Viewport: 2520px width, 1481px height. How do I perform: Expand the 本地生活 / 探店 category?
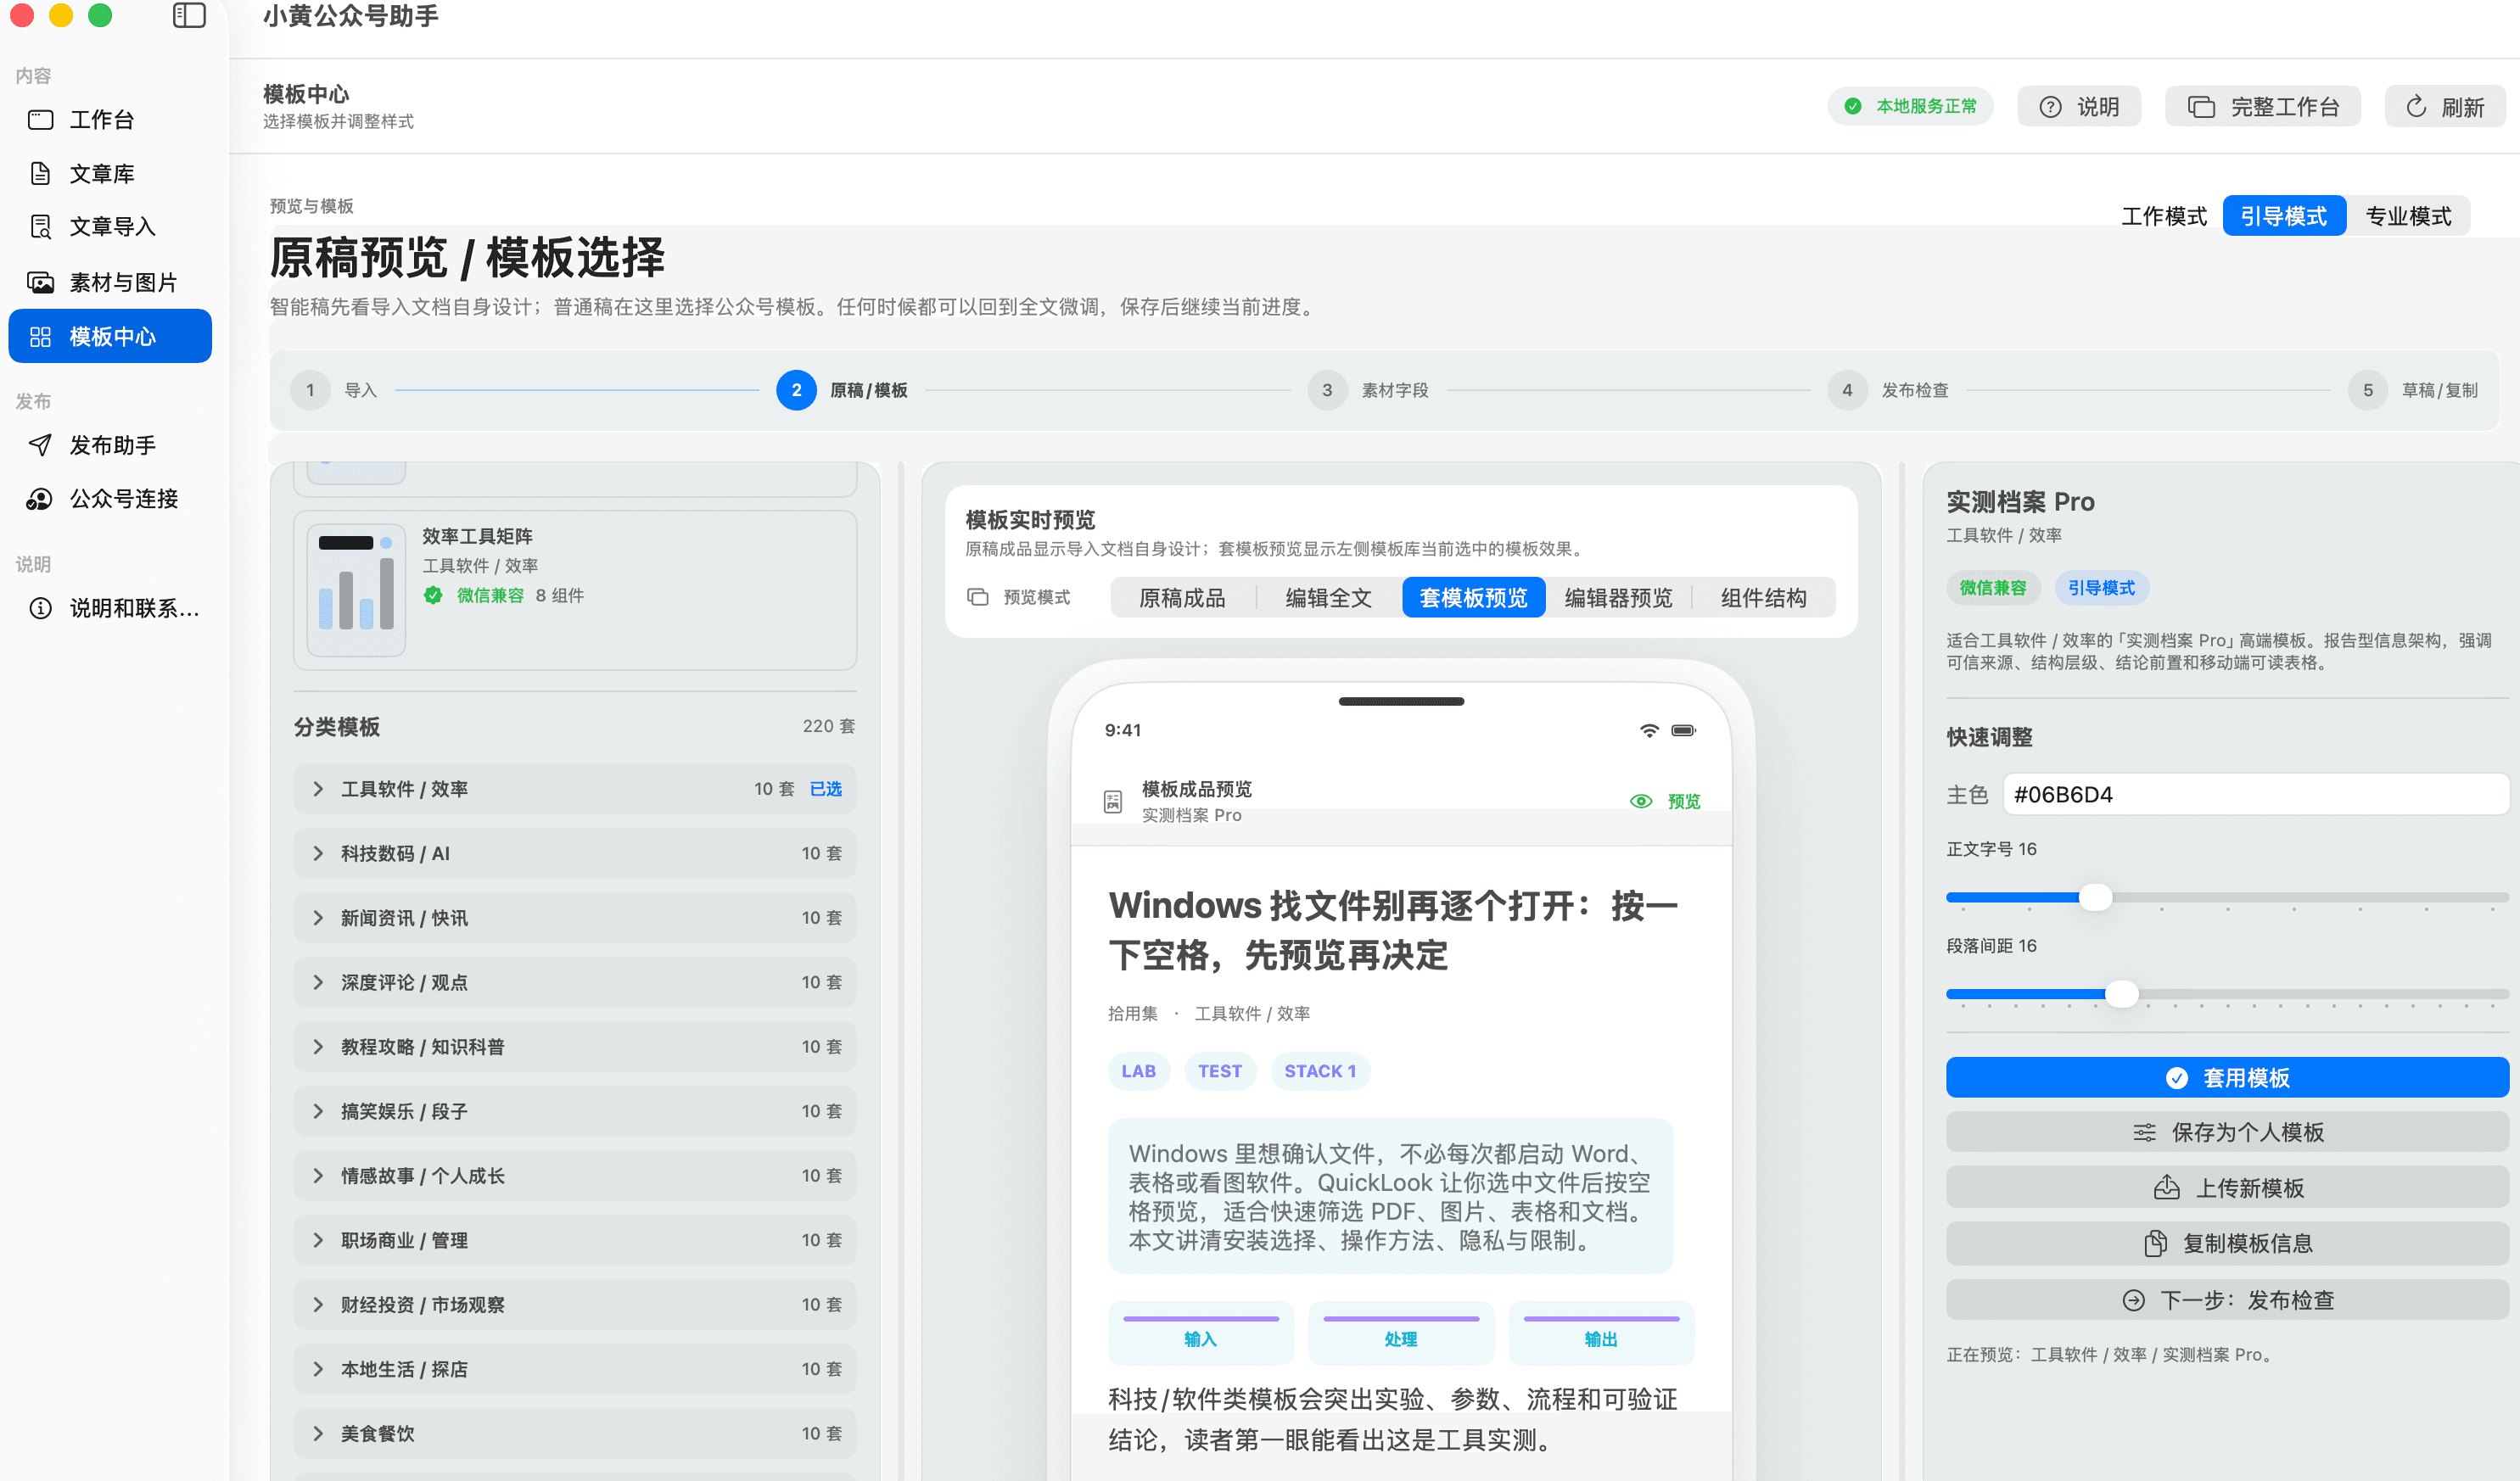574,1369
